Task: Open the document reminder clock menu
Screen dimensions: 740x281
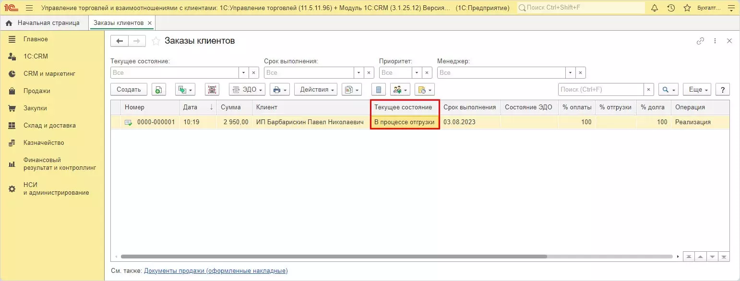Action: (425, 90)
